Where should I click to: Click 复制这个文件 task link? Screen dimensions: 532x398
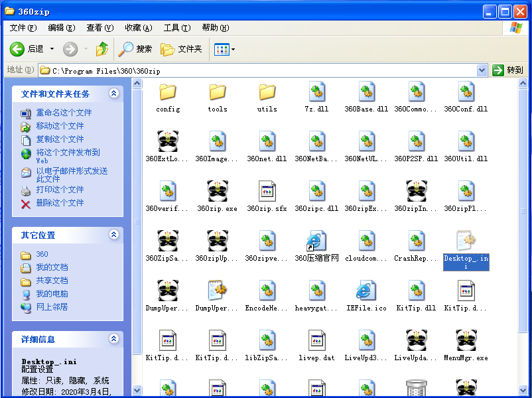click(60, 139)
